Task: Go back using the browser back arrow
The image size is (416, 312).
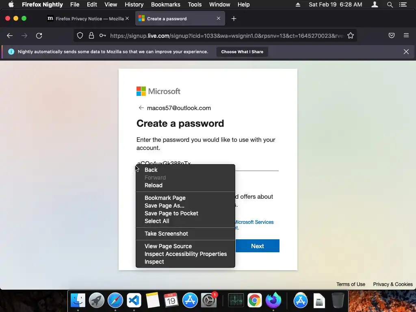Action: [x=10, y=36]
